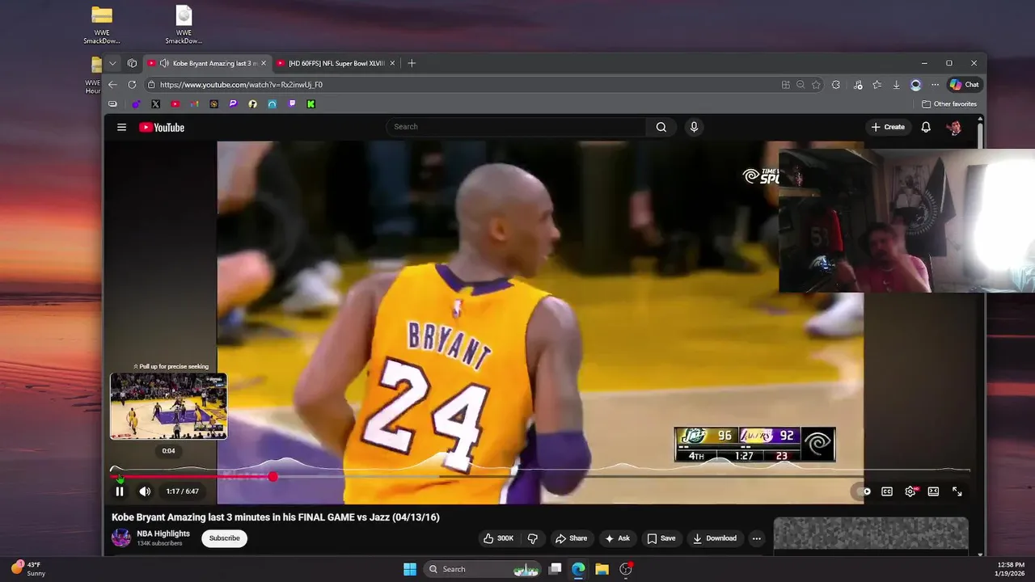This screenshot has height=582, width=1035.
Task: Click the address bar URL
Action: tap(241, 85)
